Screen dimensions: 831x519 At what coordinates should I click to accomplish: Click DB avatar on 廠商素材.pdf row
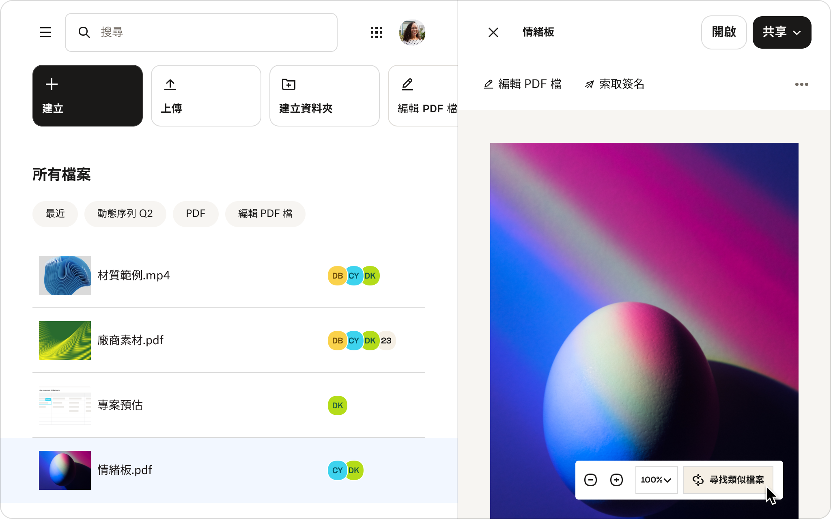(337, 341)
